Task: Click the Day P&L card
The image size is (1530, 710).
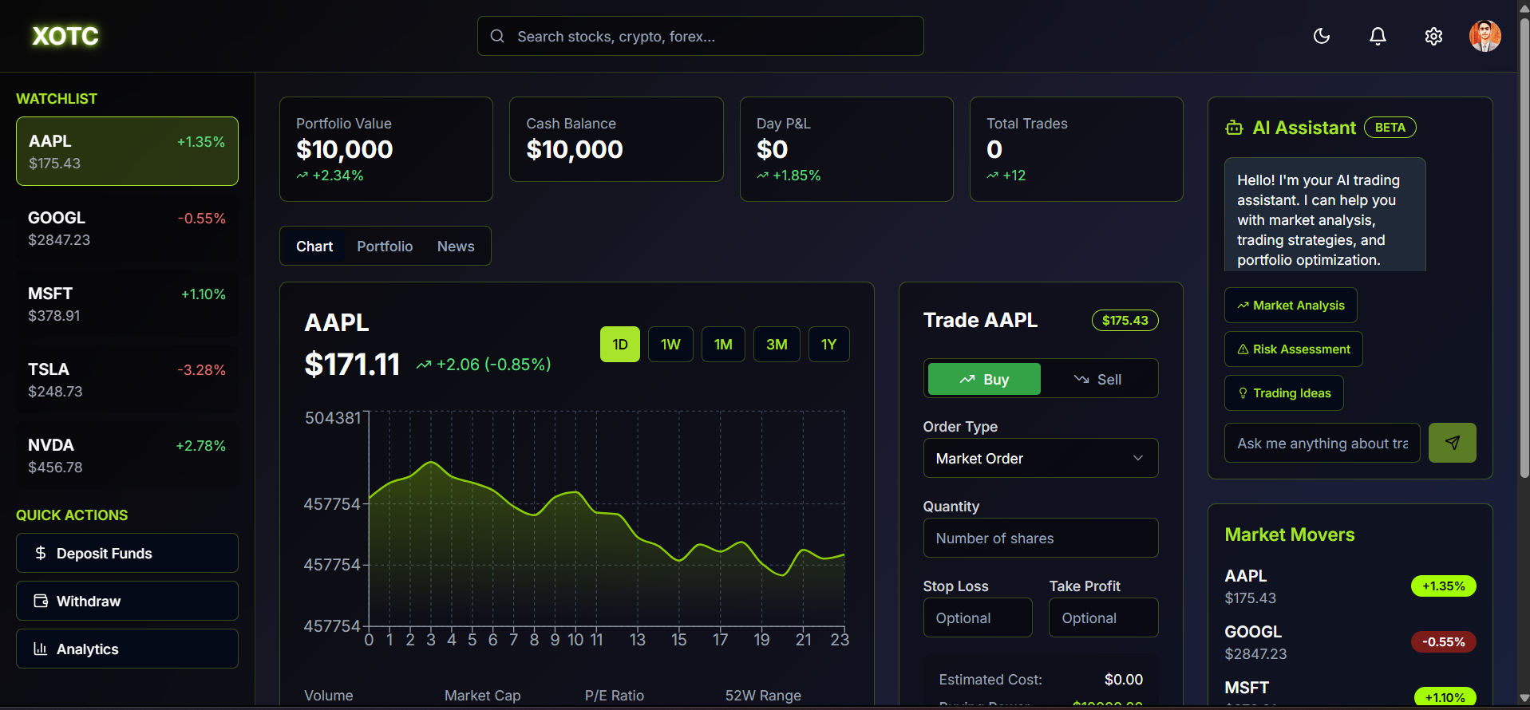Action: pyautogui.click(x=847, y=149)
